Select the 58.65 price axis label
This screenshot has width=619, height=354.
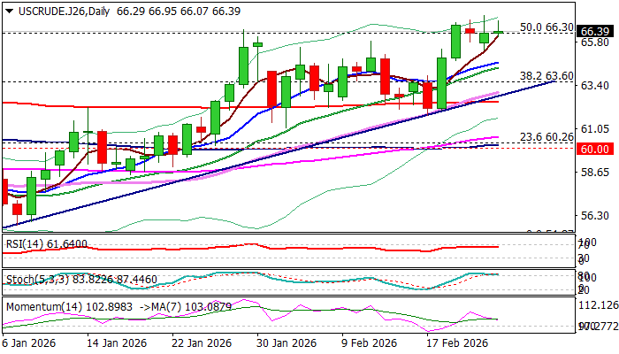point(593,173)
